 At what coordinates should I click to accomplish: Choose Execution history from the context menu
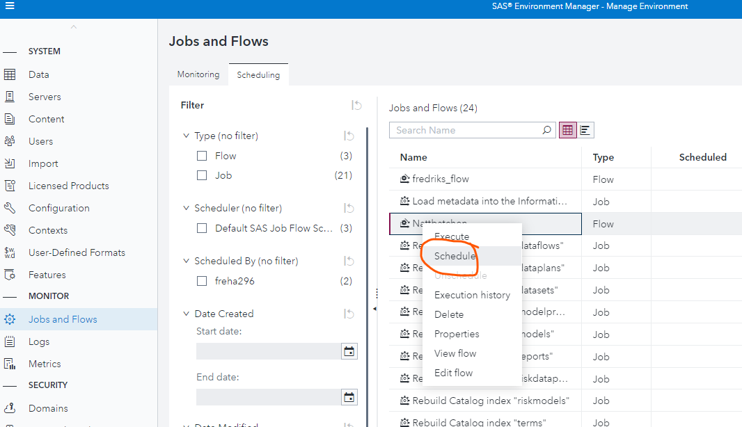(x=471, y=294)
